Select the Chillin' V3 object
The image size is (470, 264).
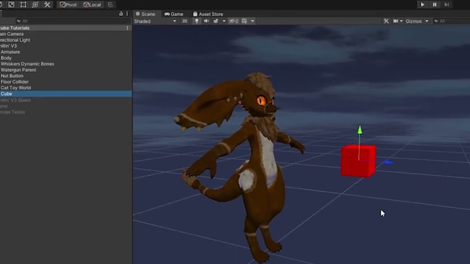pos(8,45)
